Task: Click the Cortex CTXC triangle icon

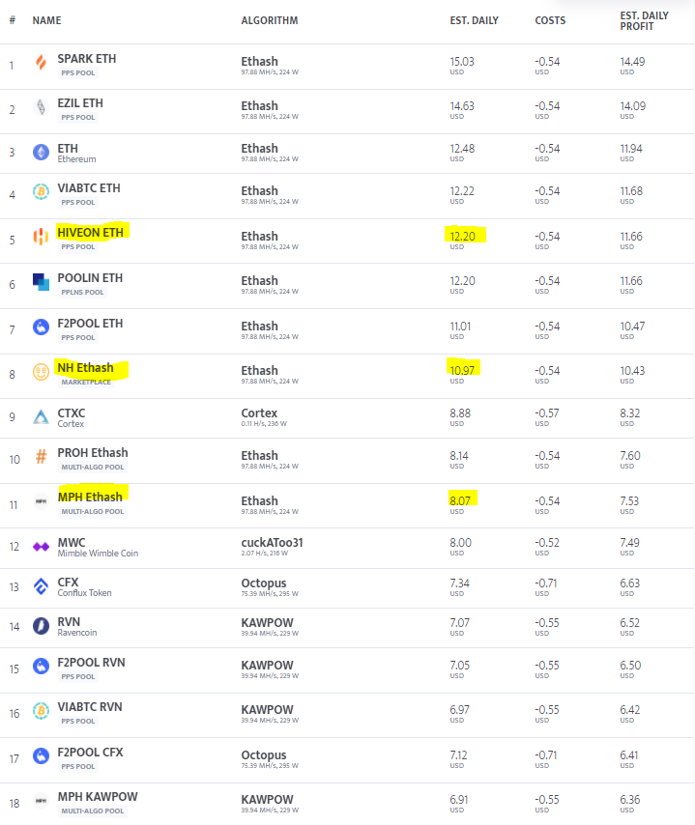Action: pyautogui.click(x=41, y=417)
